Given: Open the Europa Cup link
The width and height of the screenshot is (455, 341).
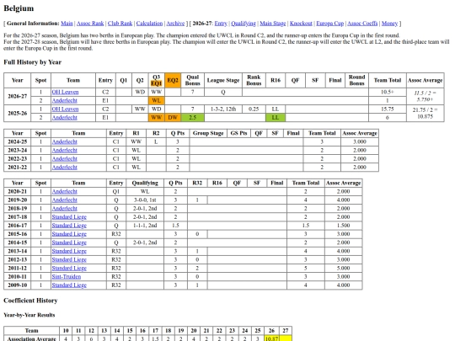Looking at the screenshot, I should pos(330,24).
